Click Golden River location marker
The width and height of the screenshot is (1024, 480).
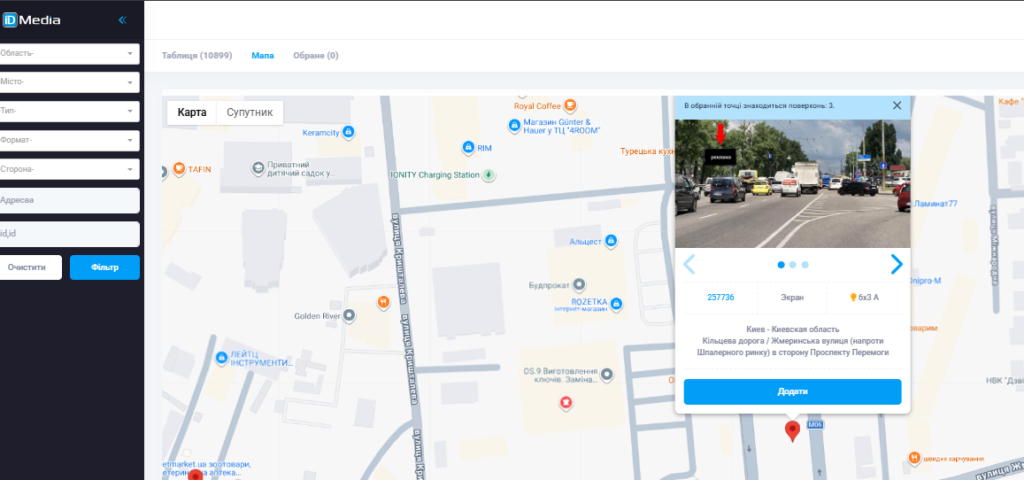point(350,316)
